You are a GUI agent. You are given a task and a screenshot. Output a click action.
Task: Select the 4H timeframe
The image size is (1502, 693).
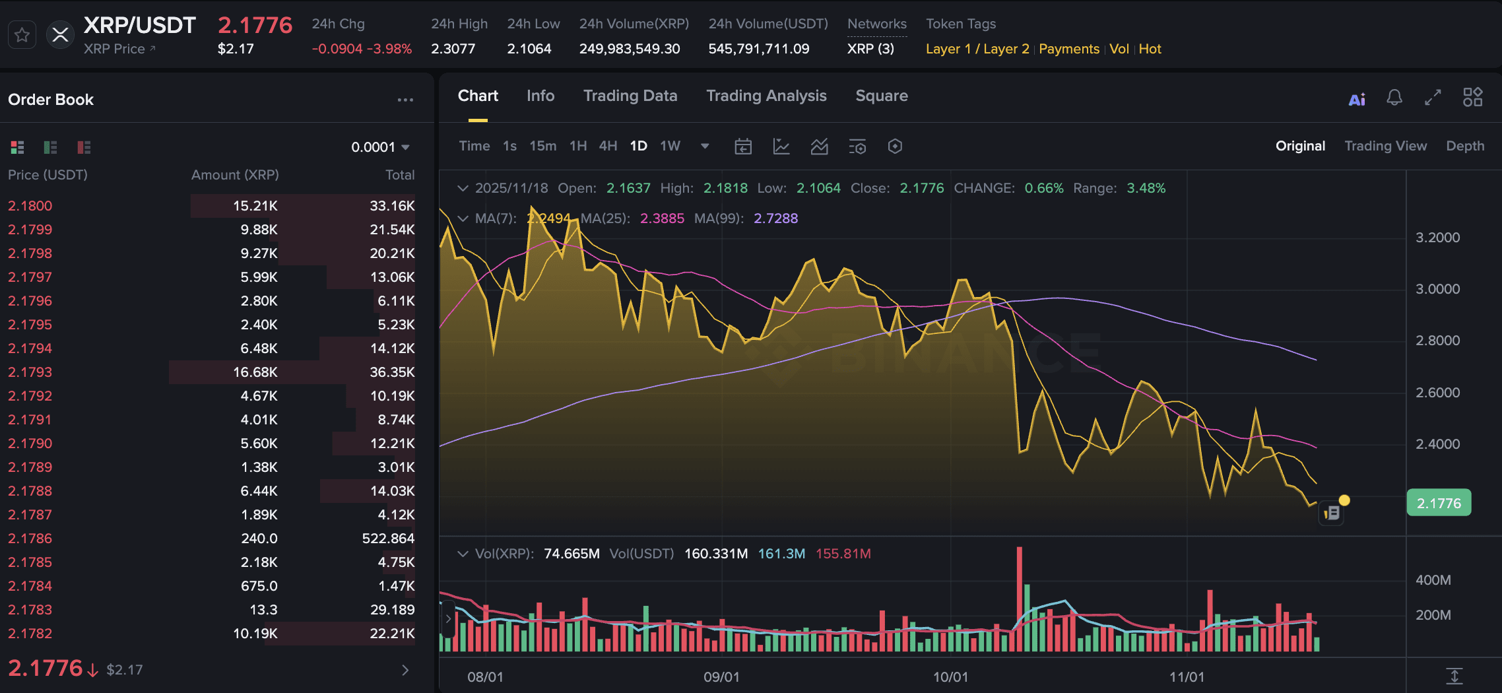(608, 146)
